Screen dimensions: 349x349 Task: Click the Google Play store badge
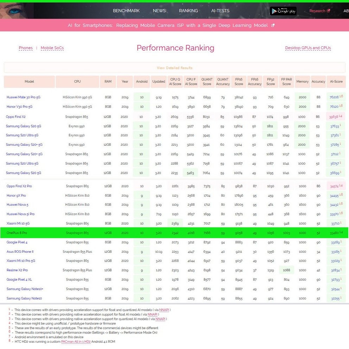[283, 11]
